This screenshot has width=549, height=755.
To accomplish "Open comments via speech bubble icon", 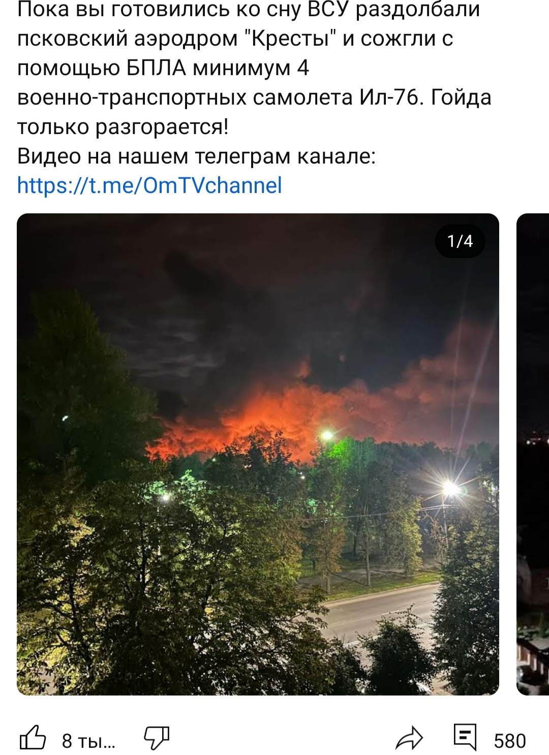I will pyautogui.click(x=465, y=737).
